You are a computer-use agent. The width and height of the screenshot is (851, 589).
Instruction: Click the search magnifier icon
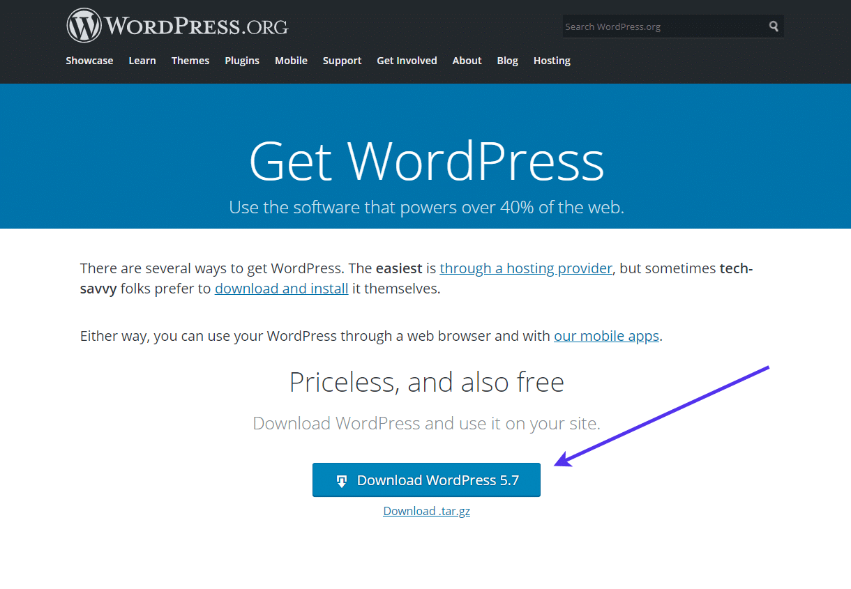[774, 26]
